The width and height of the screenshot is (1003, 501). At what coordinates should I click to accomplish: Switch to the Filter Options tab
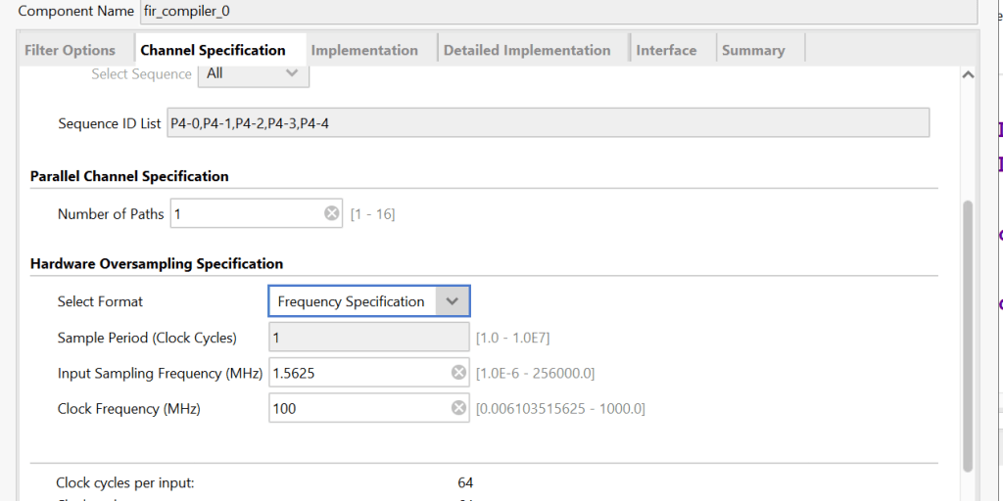[70, 50]
